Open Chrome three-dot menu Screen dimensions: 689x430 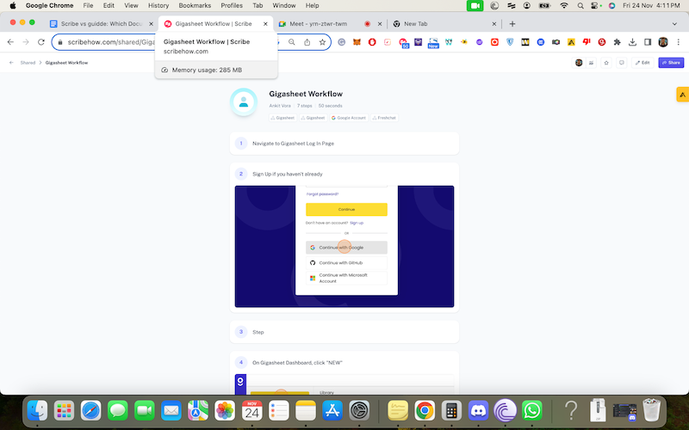(678, 42)
